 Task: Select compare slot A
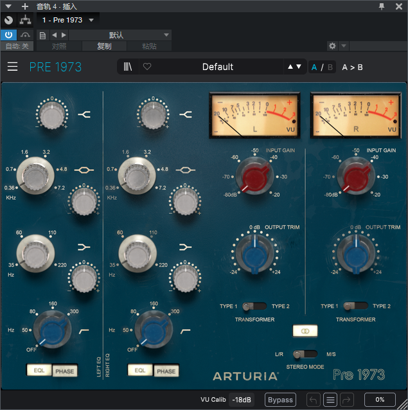point(314,67)
